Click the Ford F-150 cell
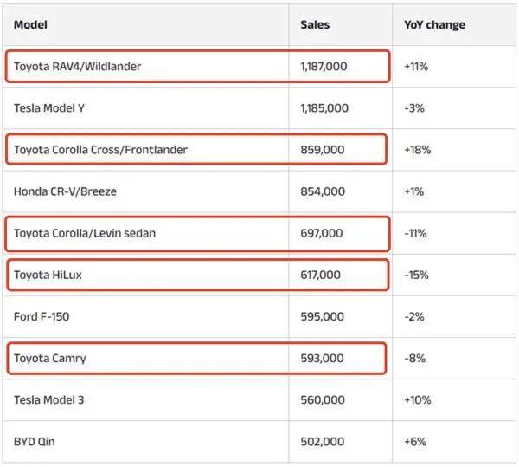Viewport: 519px width, 467px height. [42, 316]
